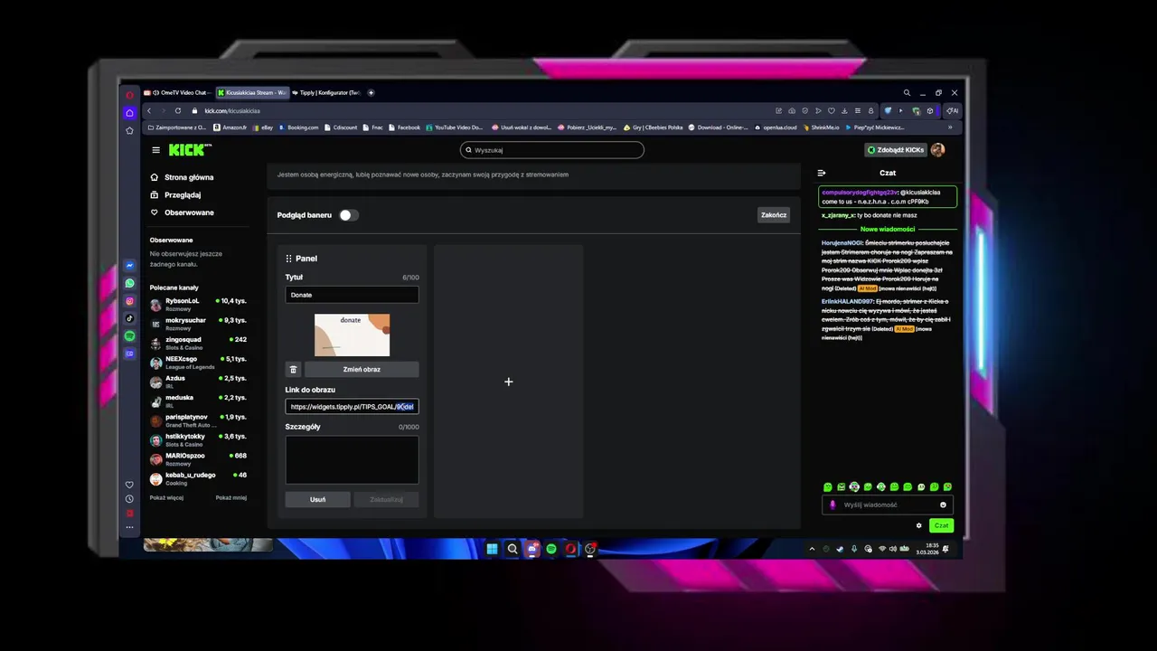
Task: Open Opera sidebar WhatsApp icon
Action: tap(129, 283)
